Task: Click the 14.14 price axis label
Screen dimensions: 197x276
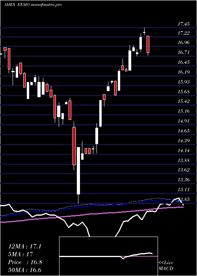Action: [184, 151]
